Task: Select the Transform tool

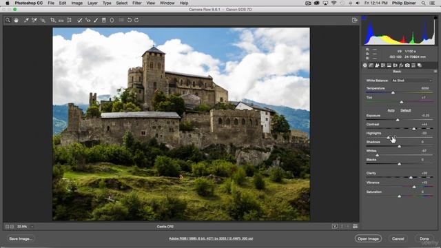Action: click(69, 20)
